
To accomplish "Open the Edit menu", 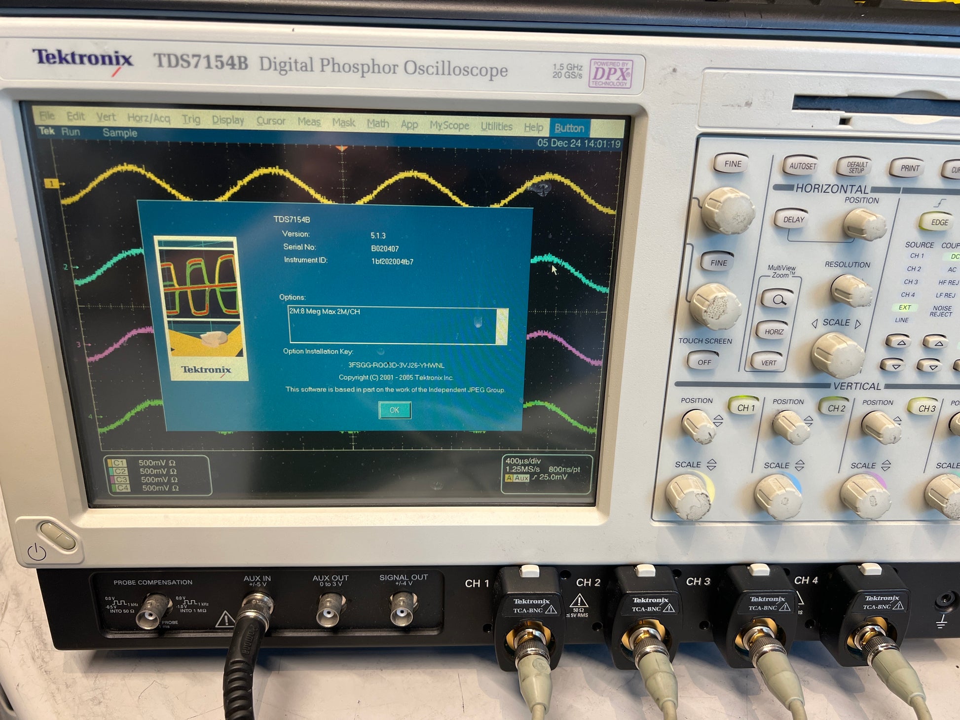I will [x=75, y=116].
